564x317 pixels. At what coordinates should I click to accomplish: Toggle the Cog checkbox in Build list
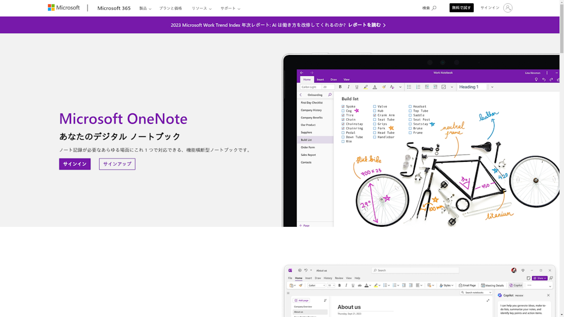coord(343,111)
